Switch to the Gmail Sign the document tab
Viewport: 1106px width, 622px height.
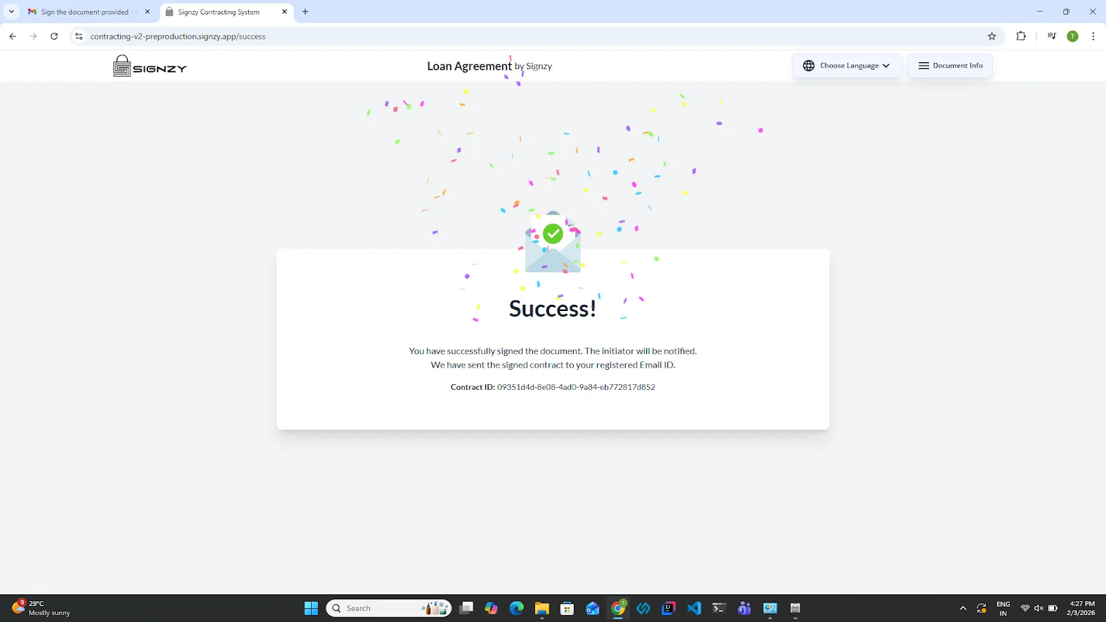pyautogui.click(x=89, y=12)
